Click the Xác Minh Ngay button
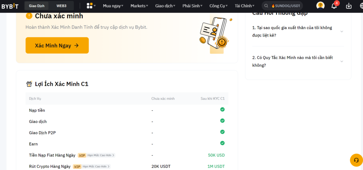Image resolution: width=363 pixels, height=170 pixels. (57, 45)
